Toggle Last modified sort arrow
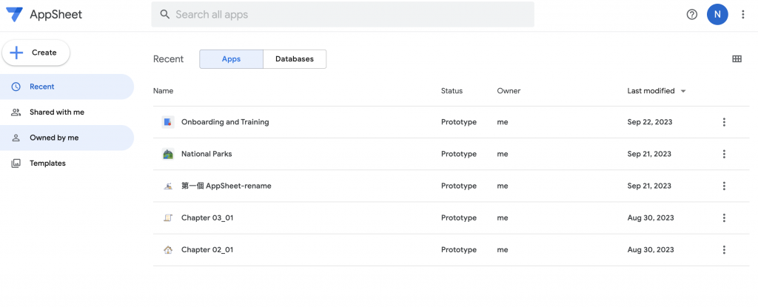This screenshot has width=758, height=307. point(683,91)
